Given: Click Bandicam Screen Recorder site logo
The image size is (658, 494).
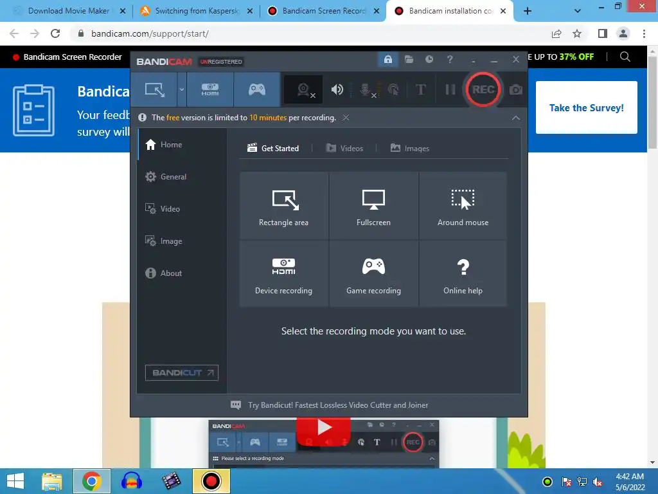Looking at the screenshot, I should [x=67, y=57].
